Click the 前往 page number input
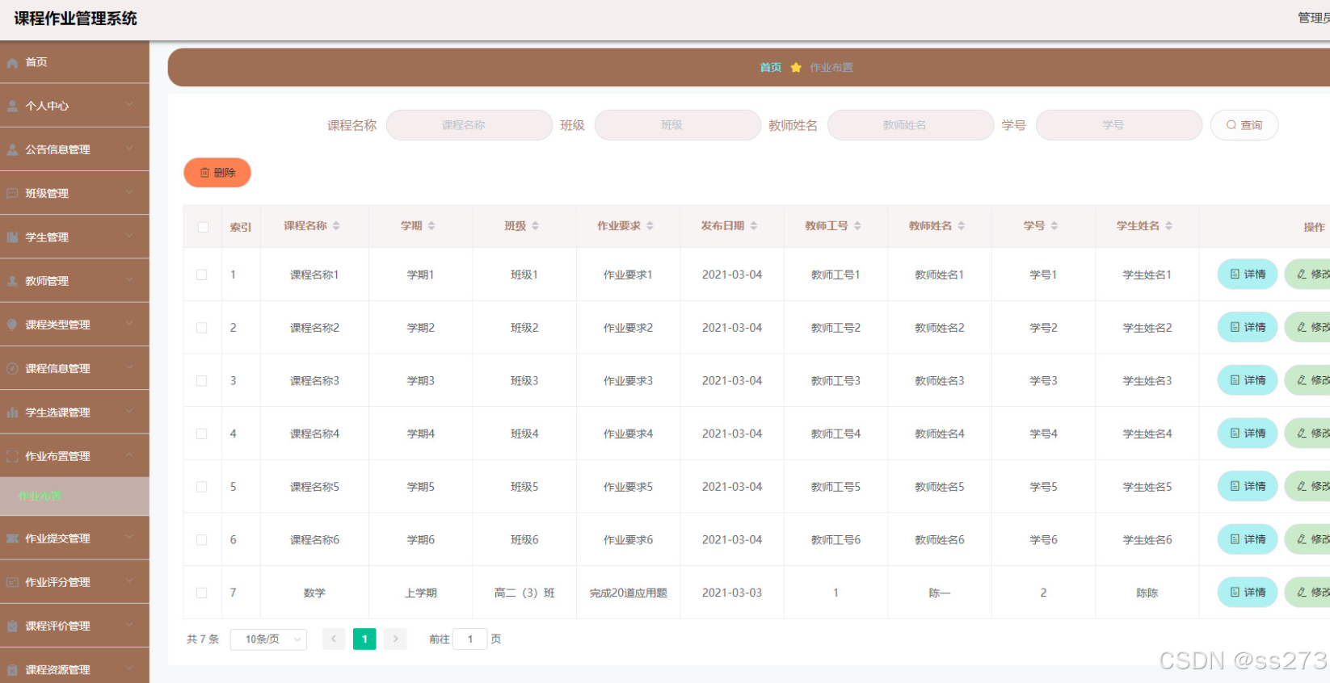The width and height of the screenshot is (1330, 683). coord(470,639)
